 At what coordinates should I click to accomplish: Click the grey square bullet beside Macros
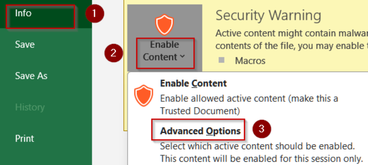coord(221,60)
